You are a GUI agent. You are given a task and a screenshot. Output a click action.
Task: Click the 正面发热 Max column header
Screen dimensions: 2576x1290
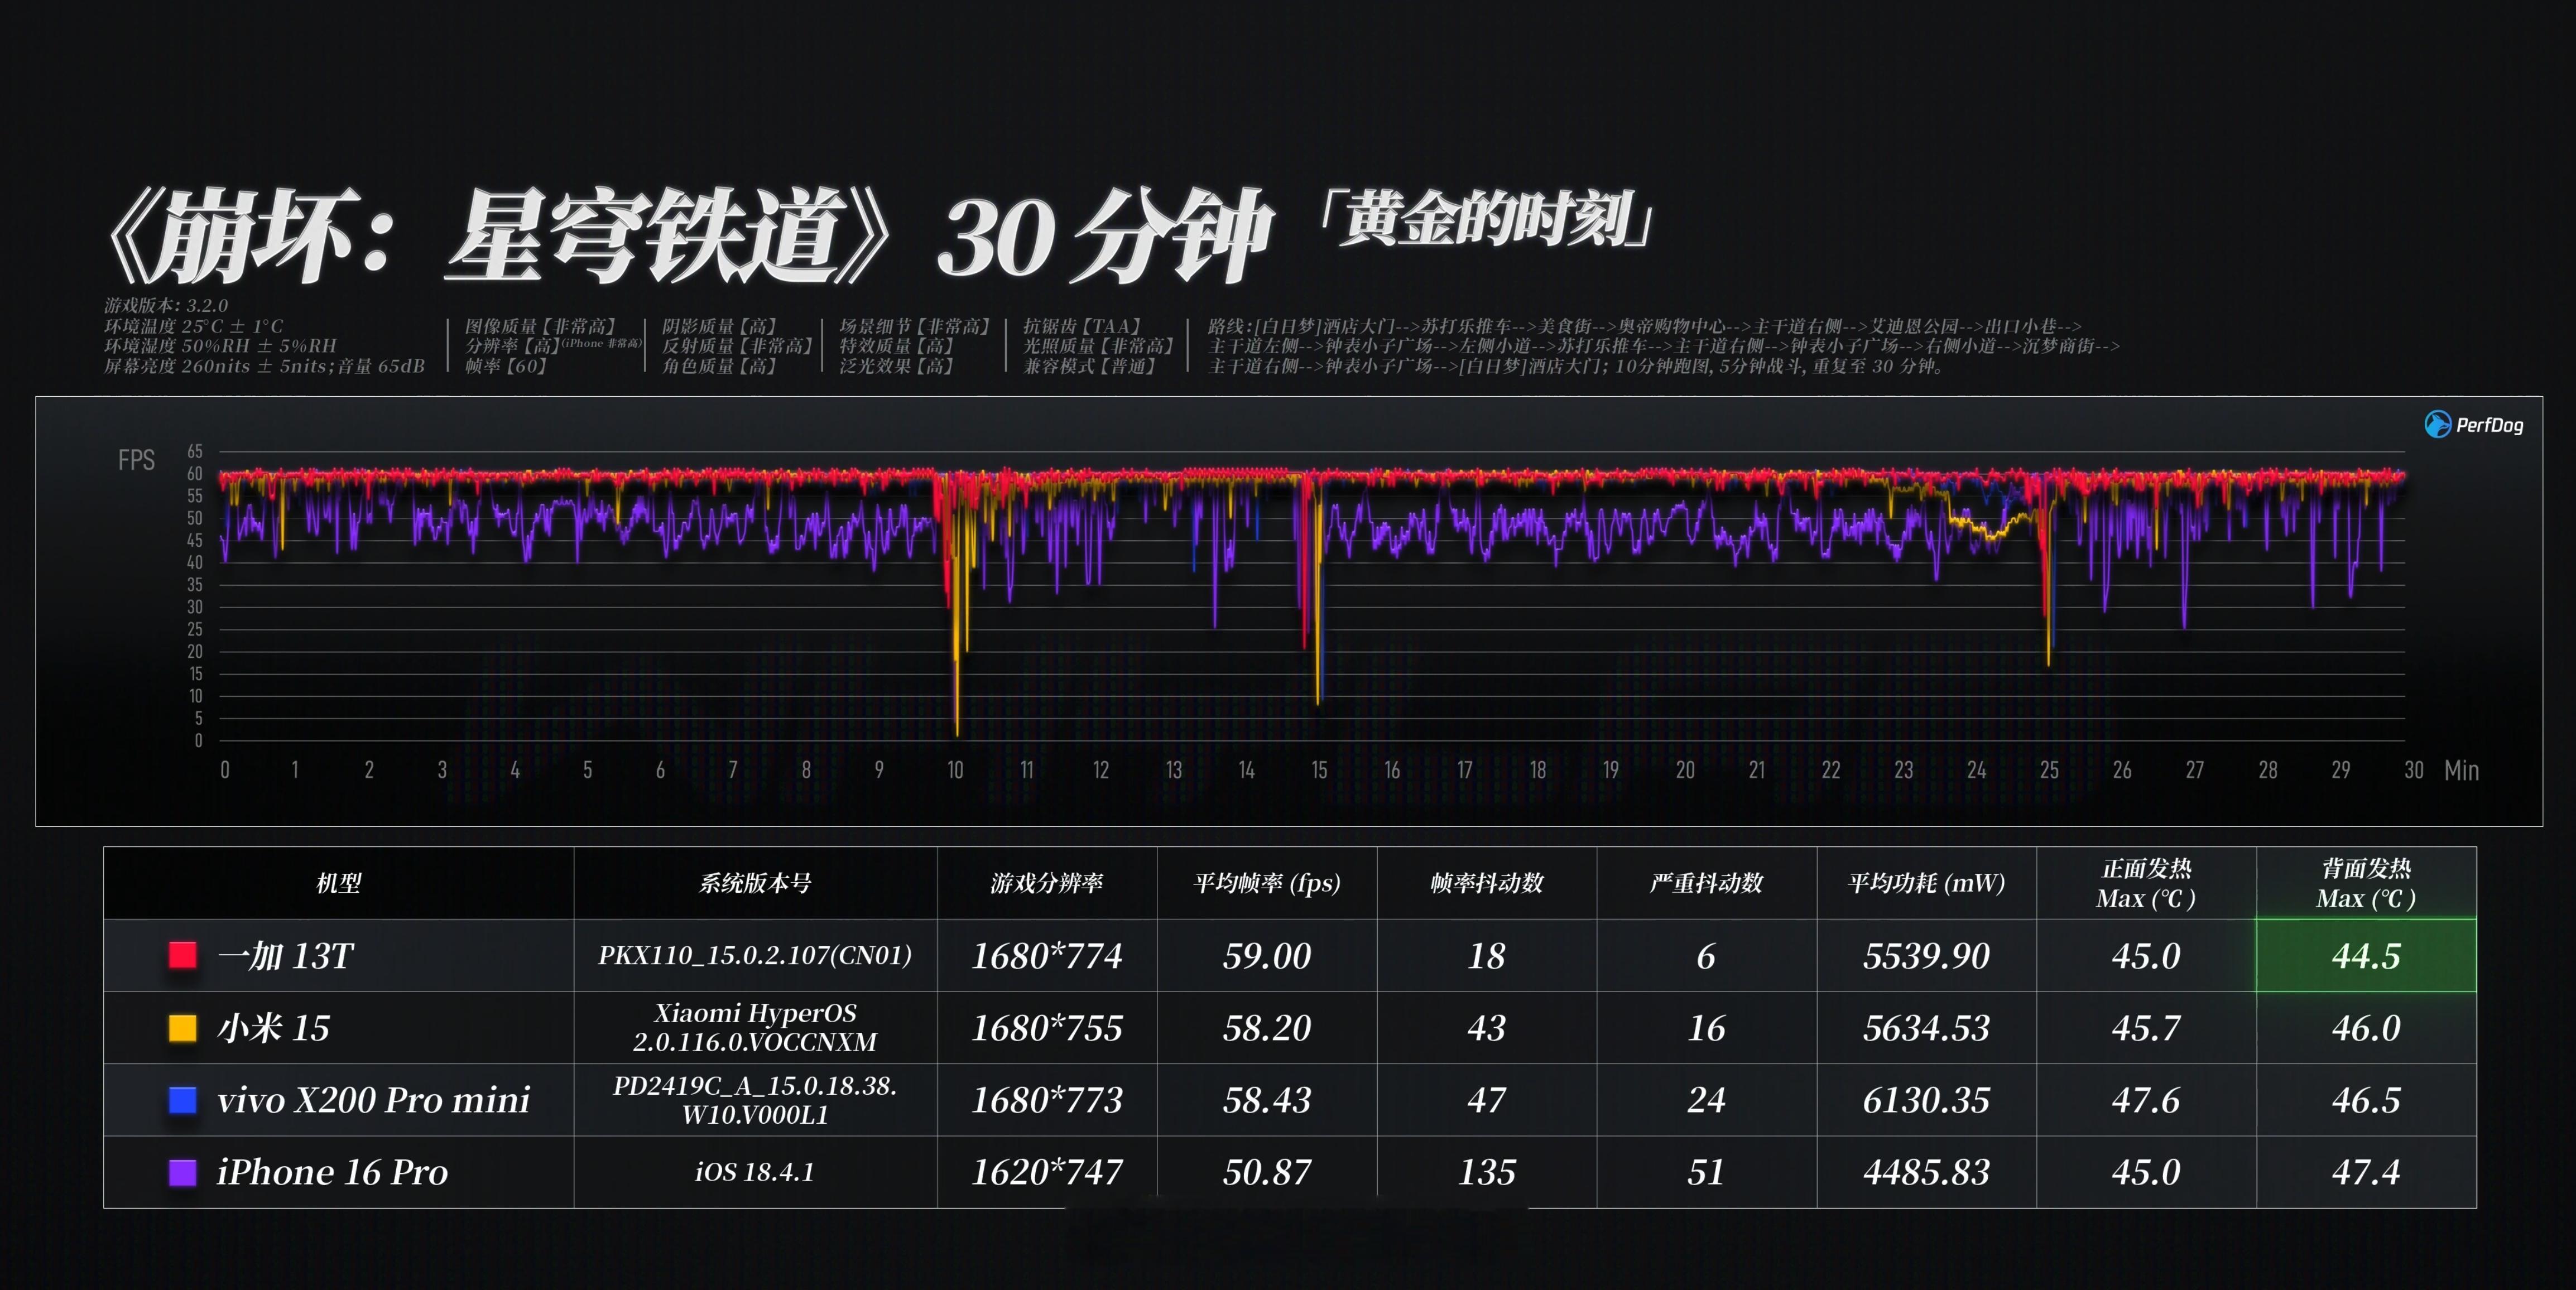(x=2146, y=883)
